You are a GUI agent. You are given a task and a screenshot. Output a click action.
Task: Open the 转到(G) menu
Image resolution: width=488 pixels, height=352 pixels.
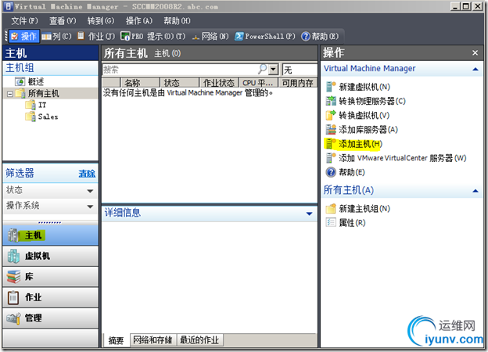pyautogui.click(x=101, y=21)
